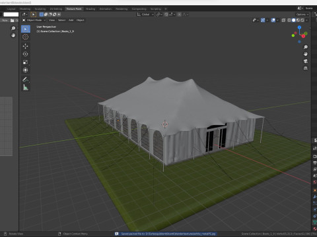The image size is (317, 237).
Task: Open the editor type dropdown
Action: [24, 14]
